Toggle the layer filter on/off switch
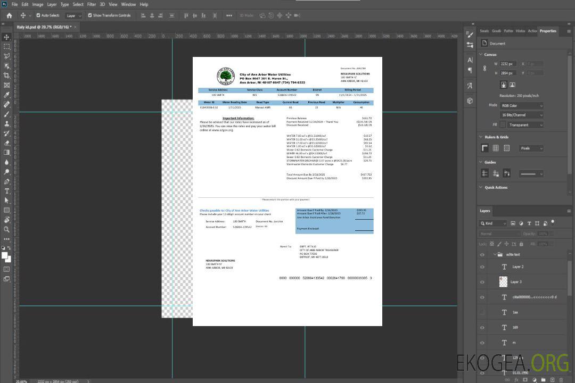 pyautogui.click(x=553, y=222)
